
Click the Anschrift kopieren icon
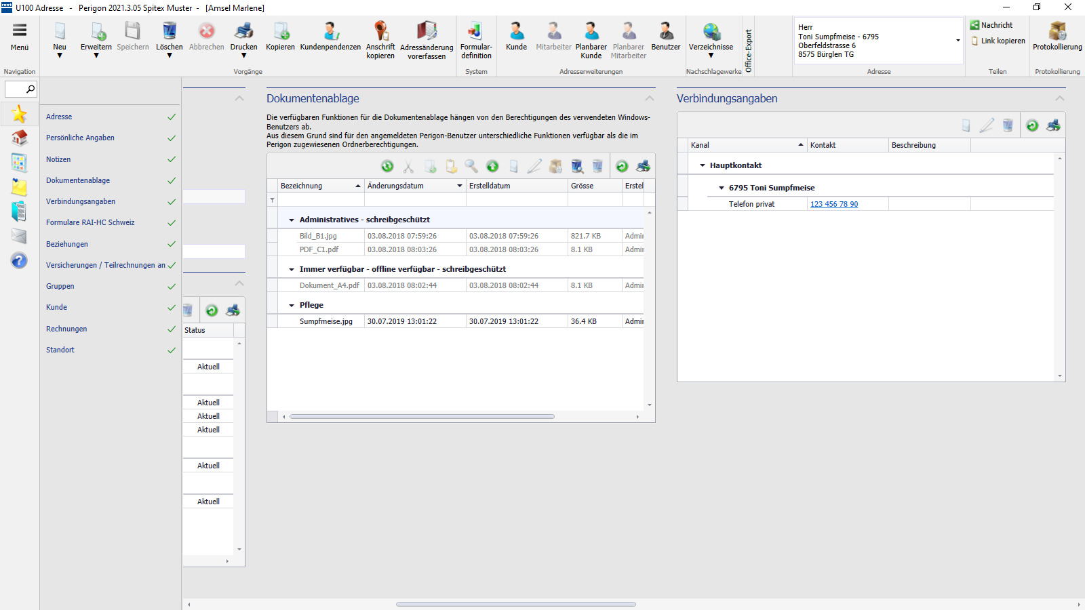pos(380,31)
